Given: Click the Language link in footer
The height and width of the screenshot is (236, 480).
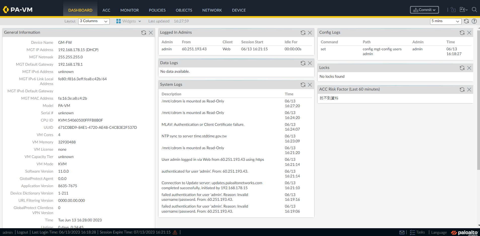Looking at the screenshot, I should click(439, 232).
